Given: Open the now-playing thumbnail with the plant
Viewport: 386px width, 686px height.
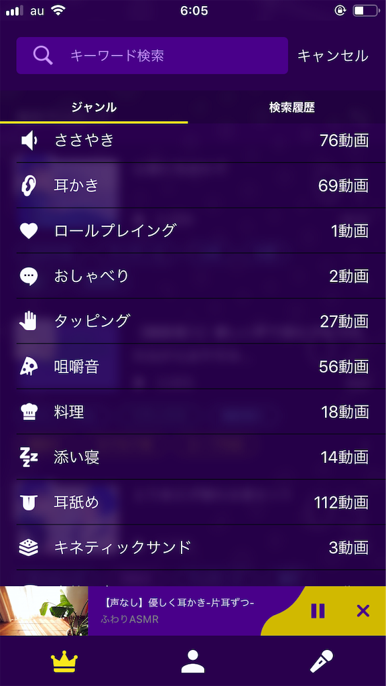Looking at the screenshot, I should [x=44, y=611].
